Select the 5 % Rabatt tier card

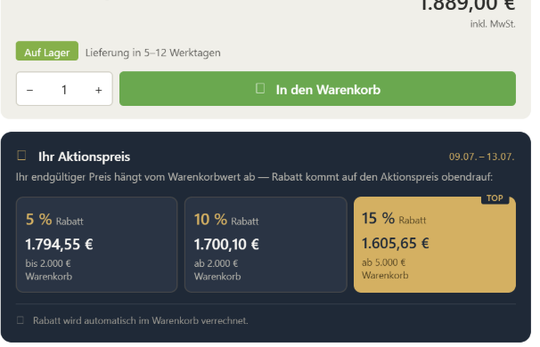click(97, 245)
